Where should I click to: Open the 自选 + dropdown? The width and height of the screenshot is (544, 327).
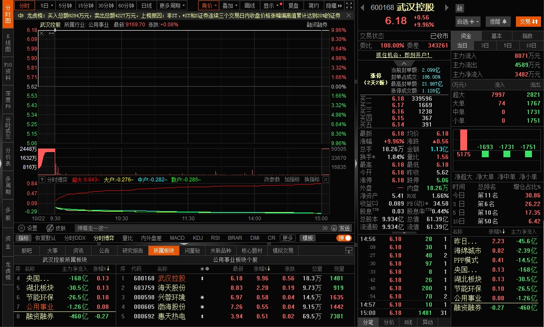(468, 21)
